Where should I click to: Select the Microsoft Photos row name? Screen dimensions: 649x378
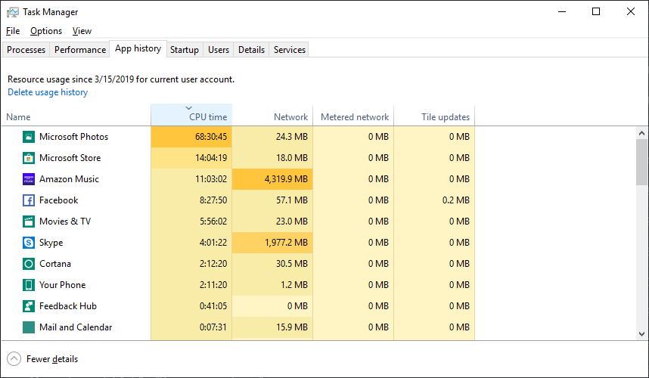[x=73, y=137]
